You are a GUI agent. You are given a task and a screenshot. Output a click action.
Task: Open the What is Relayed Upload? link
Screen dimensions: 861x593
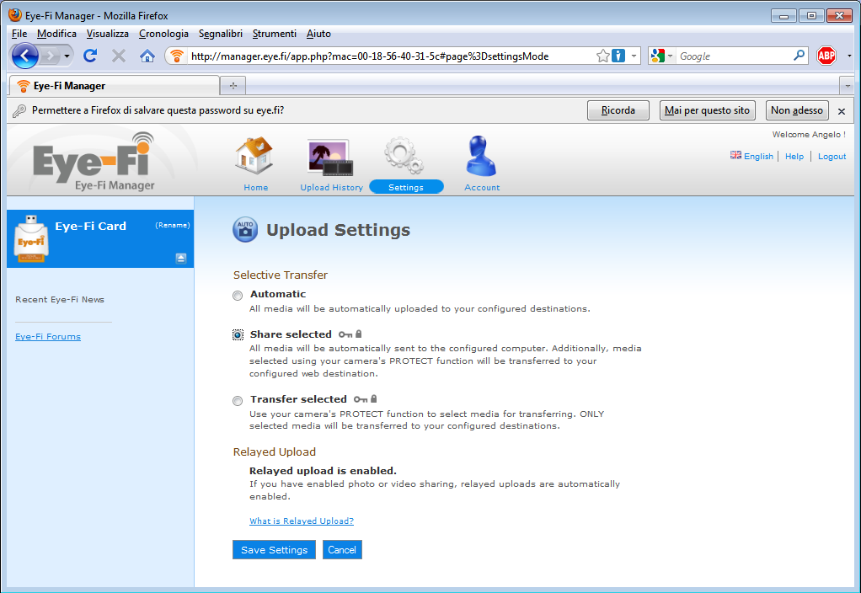pos(302,521)
